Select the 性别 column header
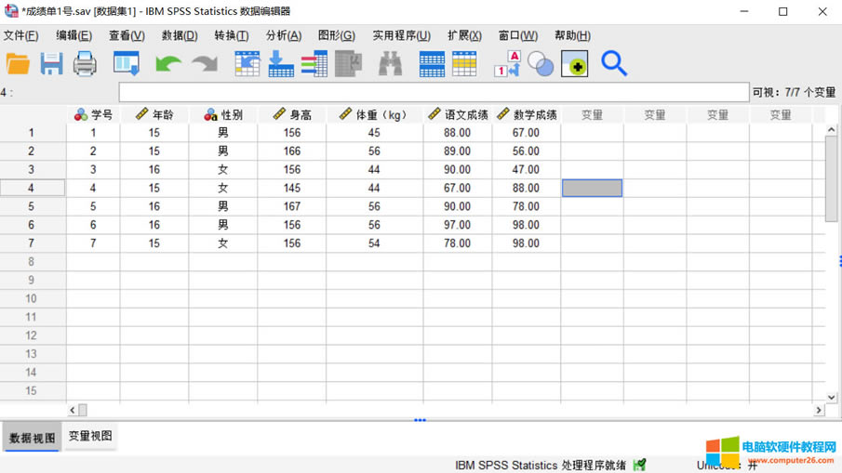842x473 pixels. click(223, 114)
